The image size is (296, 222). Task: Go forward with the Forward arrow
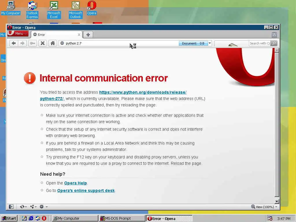click(x=22, y=43)
